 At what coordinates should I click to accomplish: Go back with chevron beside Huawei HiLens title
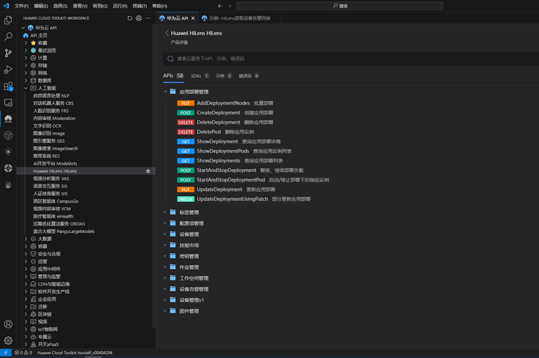point(167,33)
